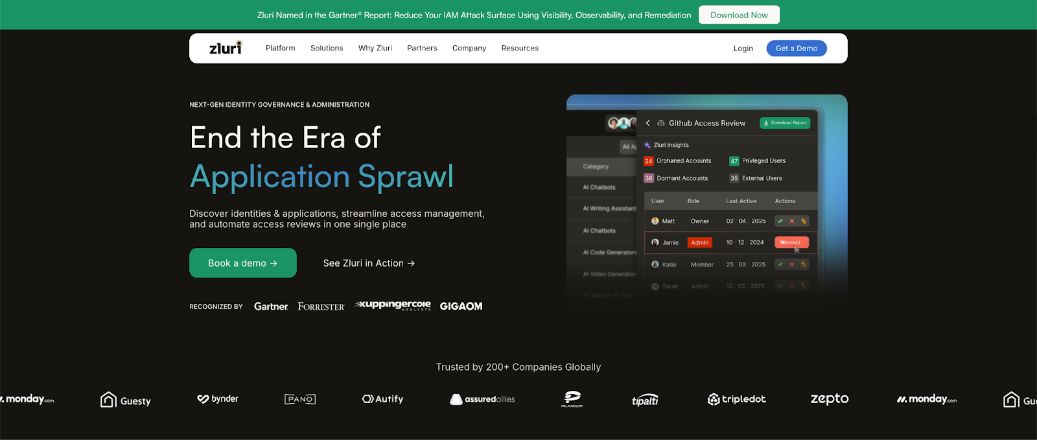Image resolution: width=1037 pixels, height=440 pixels.
Task: Click the 38 Dormant Accounts badge
Action: 648,178
